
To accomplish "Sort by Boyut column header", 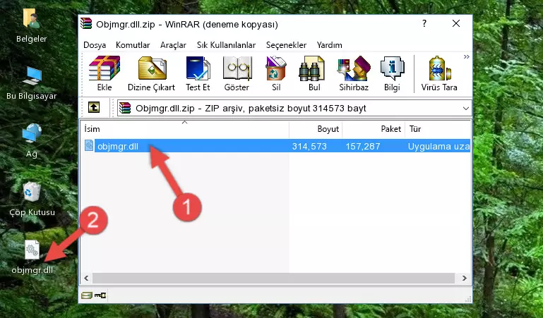I will click(316, 129).
